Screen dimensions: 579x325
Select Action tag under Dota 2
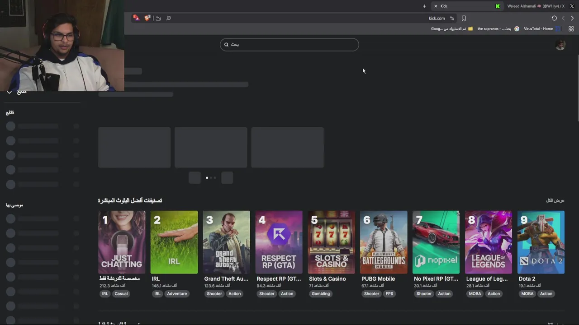tap(546, 293)
